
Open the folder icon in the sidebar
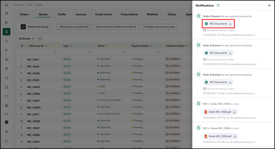(7, 96)
